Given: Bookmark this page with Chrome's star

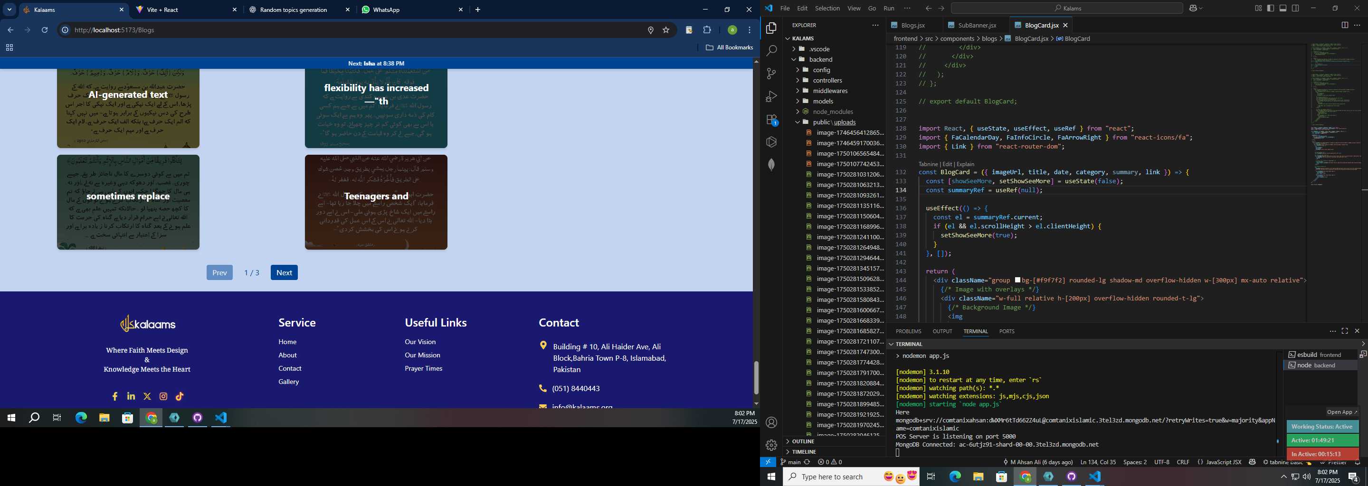Looking at the screenshot, I should 666,30.
